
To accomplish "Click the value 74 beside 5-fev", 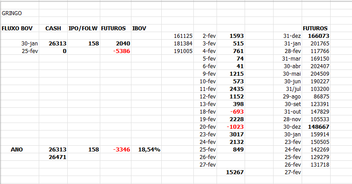I will coord(231,59).
